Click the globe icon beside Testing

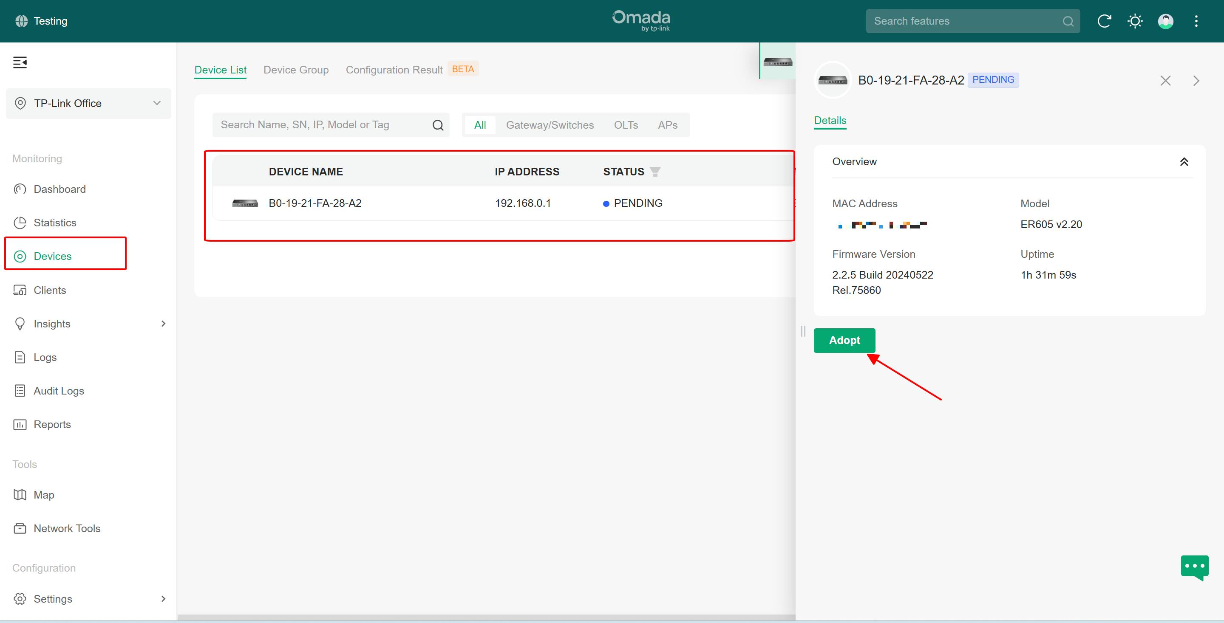point(21,21)
